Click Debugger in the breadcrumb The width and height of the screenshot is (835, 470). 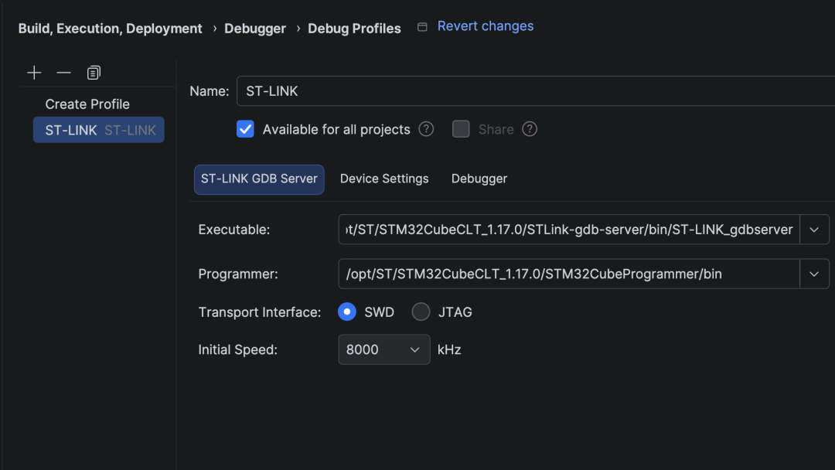point(255,28)
